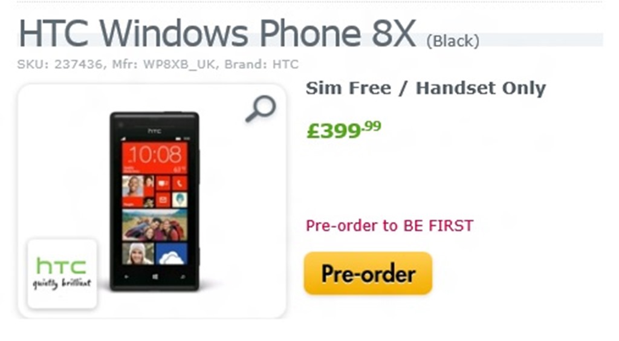Click the mail envelope tile on the phone

point(163,200)
